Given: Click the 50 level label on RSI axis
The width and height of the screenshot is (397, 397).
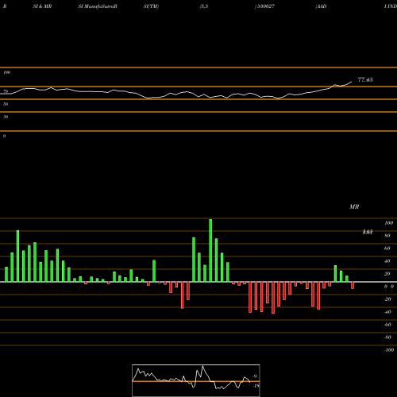Looking at the screenshot, I should click(6, 104).
